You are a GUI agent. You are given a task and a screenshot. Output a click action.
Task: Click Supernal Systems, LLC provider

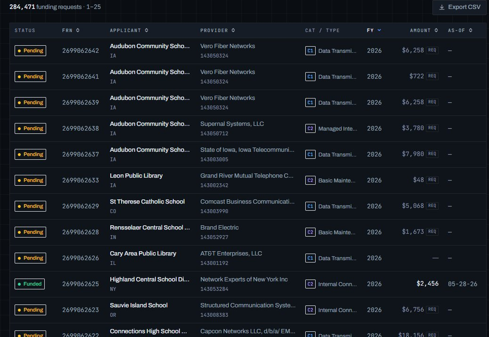[x=232, y=124]
